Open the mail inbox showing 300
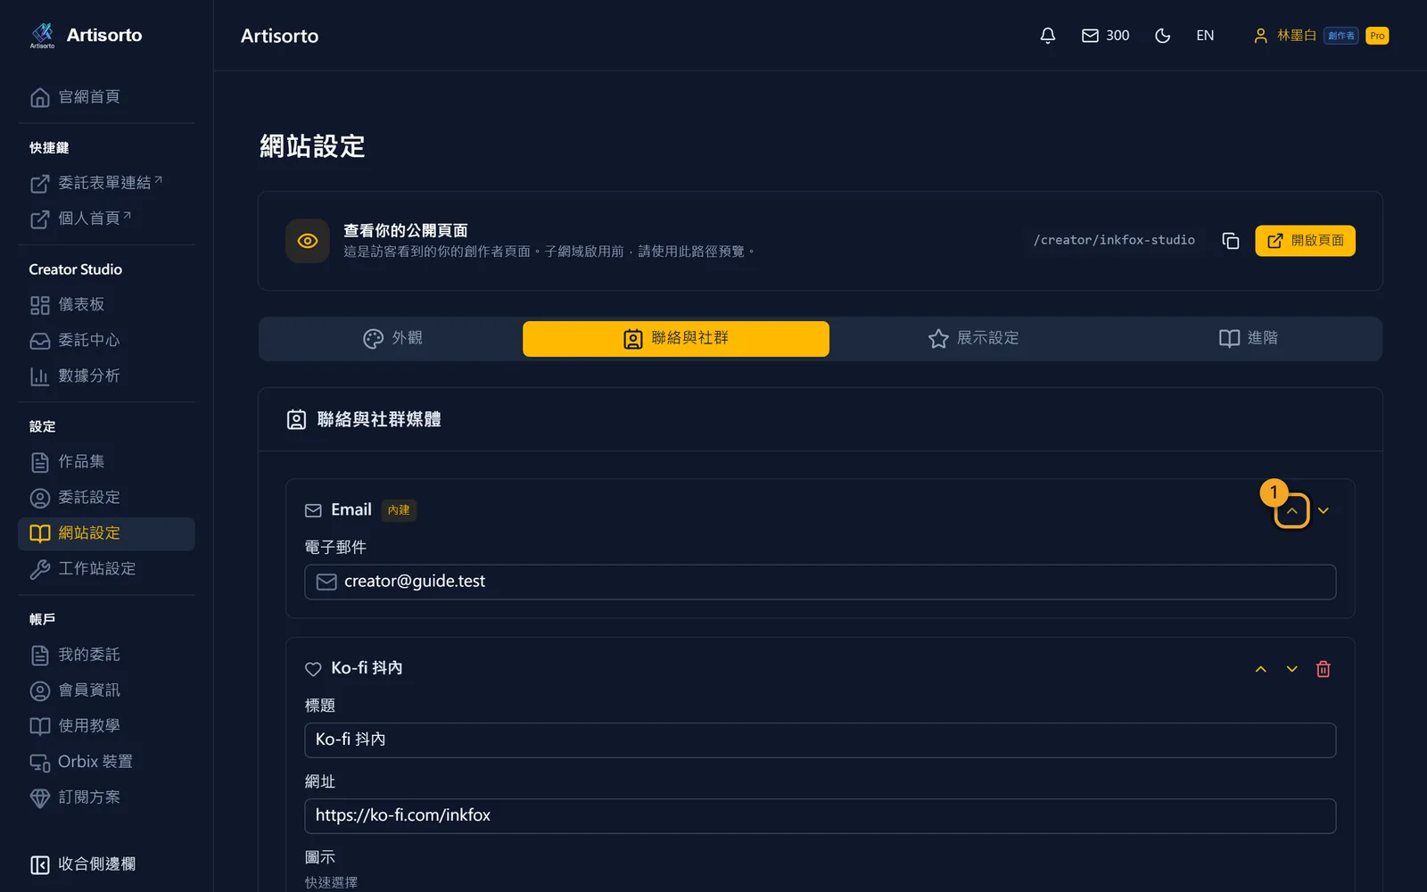This screenshot has height=892, width=1427. (1105, 36)
